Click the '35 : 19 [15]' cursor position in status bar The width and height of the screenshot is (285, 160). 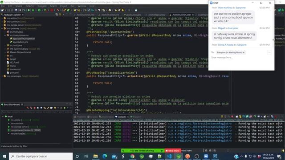point(210,151)
